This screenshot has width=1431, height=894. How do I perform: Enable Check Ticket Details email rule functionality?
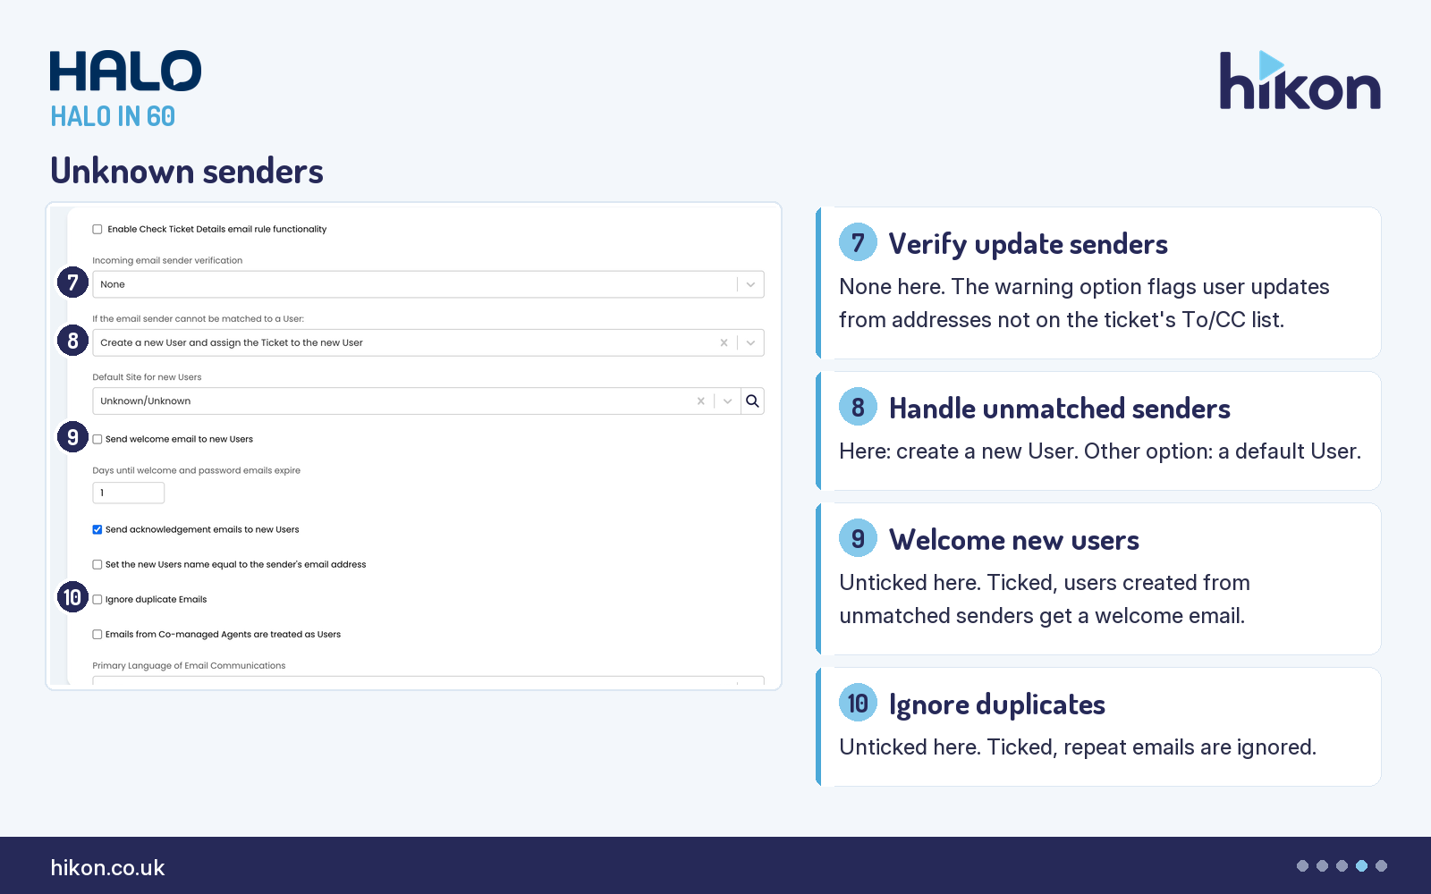click(x=97, y=230)
